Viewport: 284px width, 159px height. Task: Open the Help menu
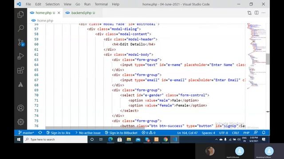pyautogui.click(x=115, y=4)
